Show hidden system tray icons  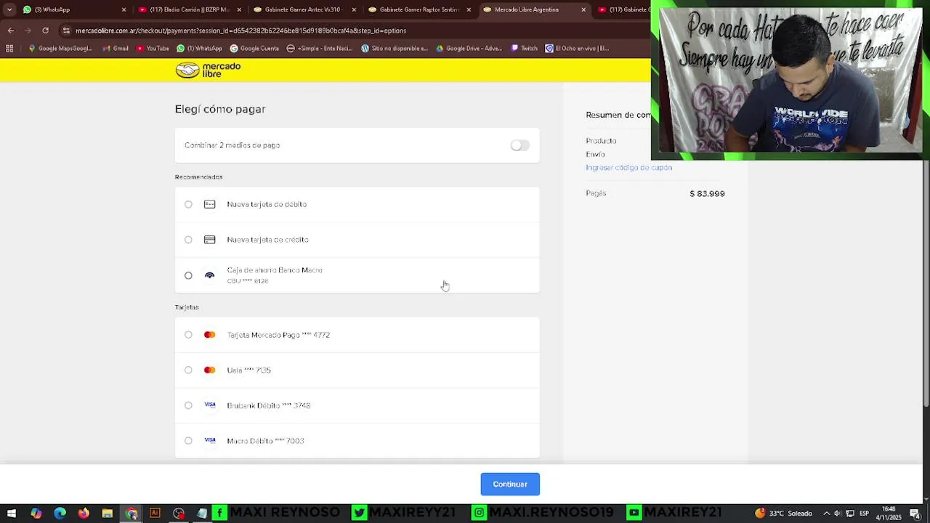826,514
